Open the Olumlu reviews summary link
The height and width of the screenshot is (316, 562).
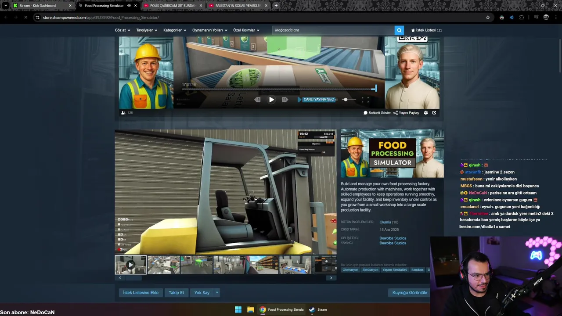[385, 222]
